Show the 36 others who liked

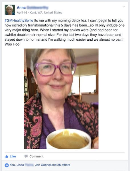(64, 165)
